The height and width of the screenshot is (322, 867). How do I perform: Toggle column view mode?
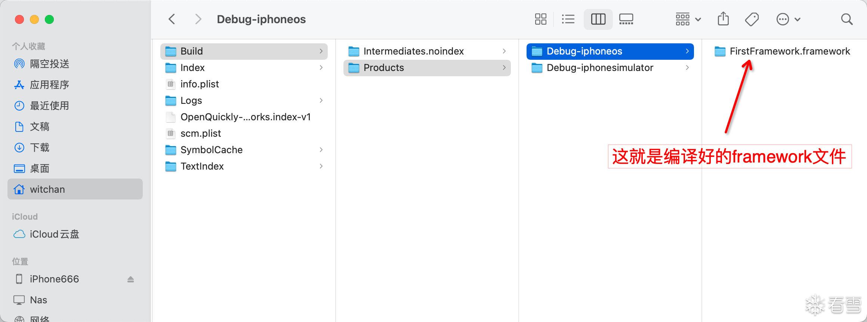pos(598,19)
